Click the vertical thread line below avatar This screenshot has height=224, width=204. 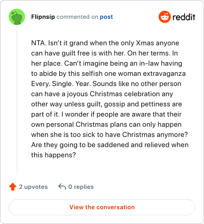pos(17,100)
